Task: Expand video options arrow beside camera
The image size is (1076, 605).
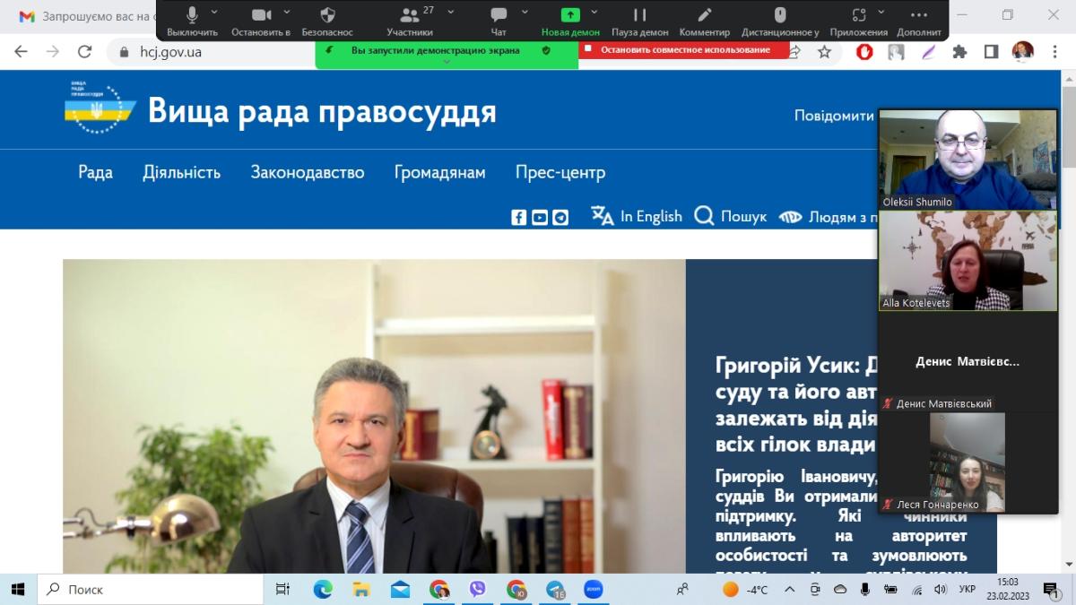Action: pos(287,12)
